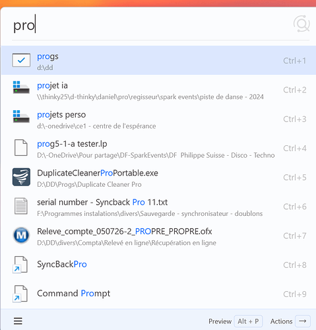Select the projet ia result

pyautogui.click(x=158, y=90)
